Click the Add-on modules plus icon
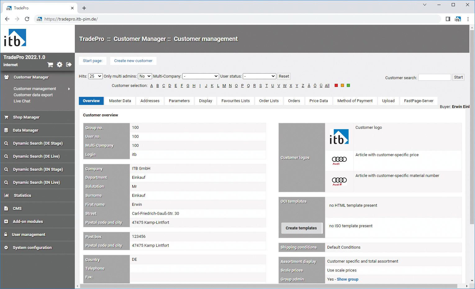 click(6, 222)
